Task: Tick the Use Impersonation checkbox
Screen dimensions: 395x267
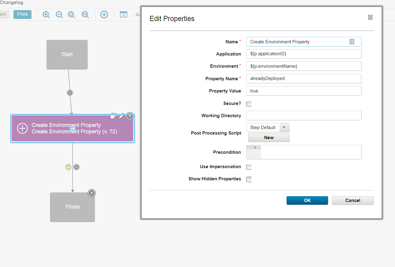Action: click(249, 167)
